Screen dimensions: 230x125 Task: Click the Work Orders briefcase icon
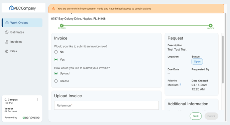pyautogui.click(x=7, y=23)
